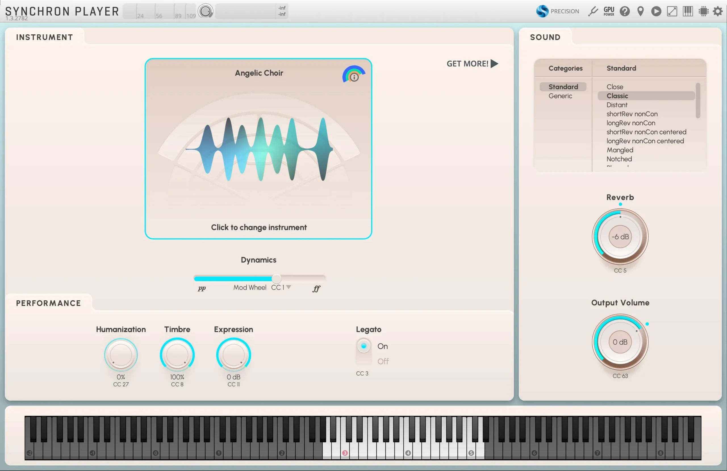The height and width of the screenshot is (471, 727).
Task: Toggle the piano keyboard icon
Action: pos(688,11)
